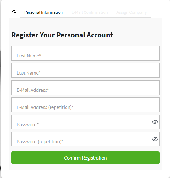
Task: Click the E-Mail Address (repetition)* placeholder text
Action: [45, 107]
